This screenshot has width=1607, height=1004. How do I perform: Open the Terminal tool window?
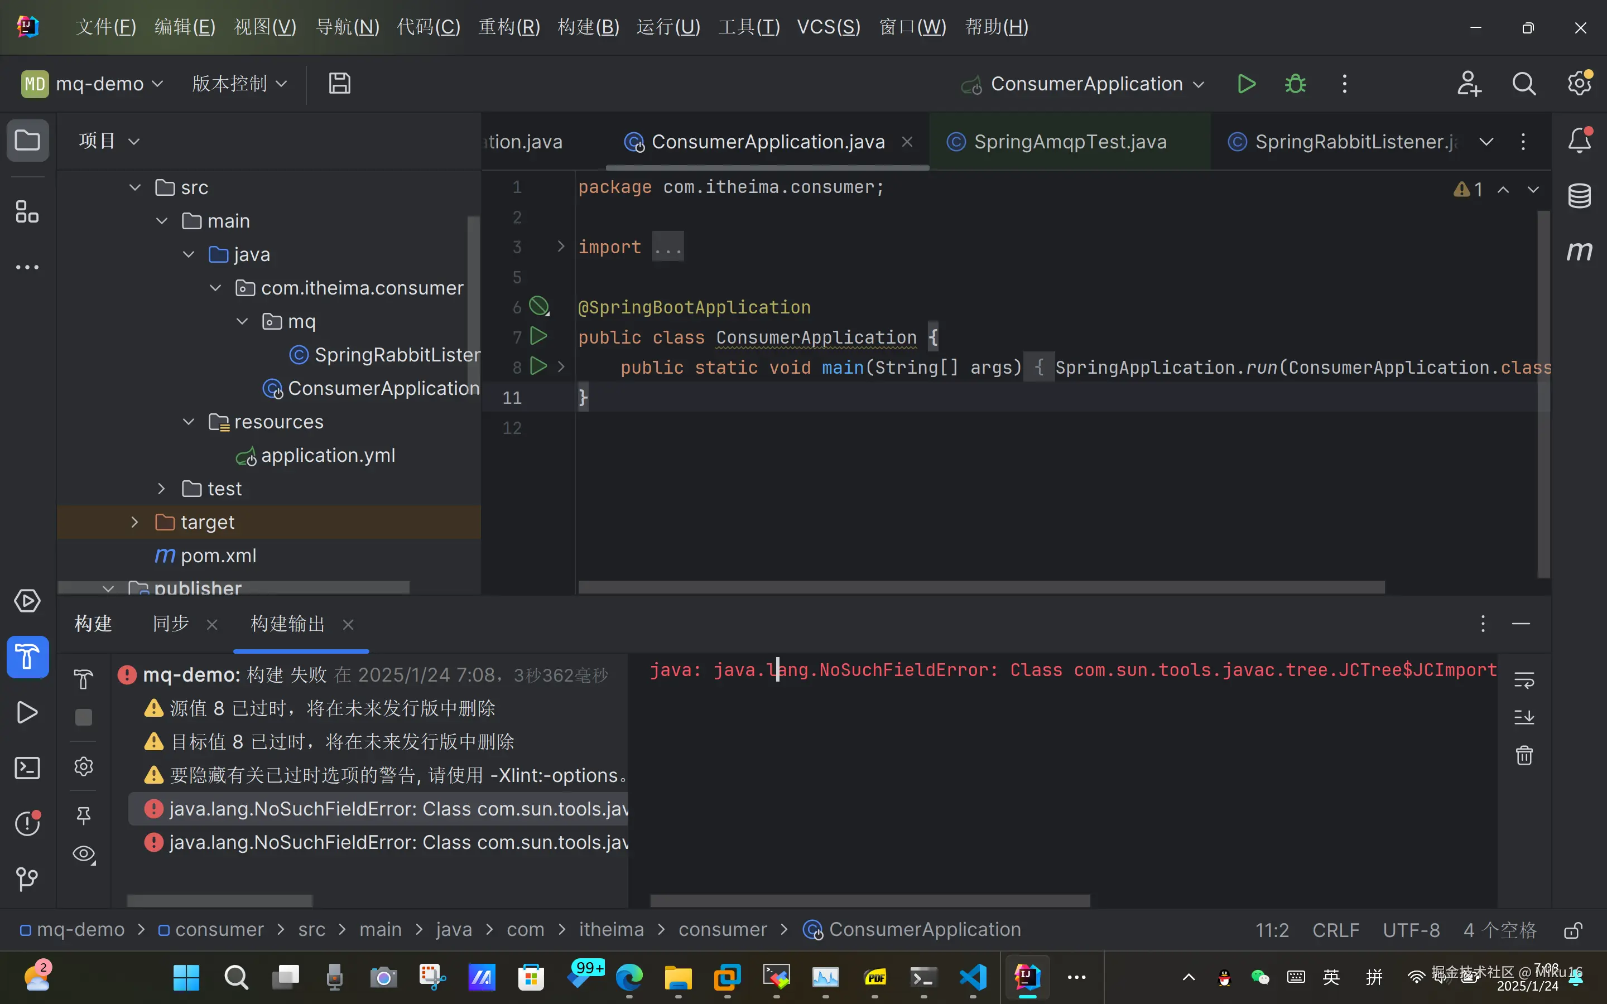[x=27, y=768]
